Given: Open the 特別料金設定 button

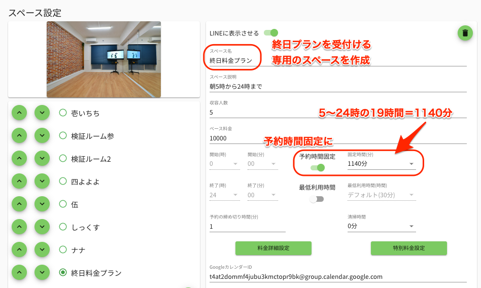Looking at the screenshot, I should pyautogui.click(x=408, y=248).
